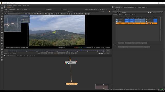165x92 pixels.
Task: Open the Keyer nodes toolbar icon
Action: [2, 25]
